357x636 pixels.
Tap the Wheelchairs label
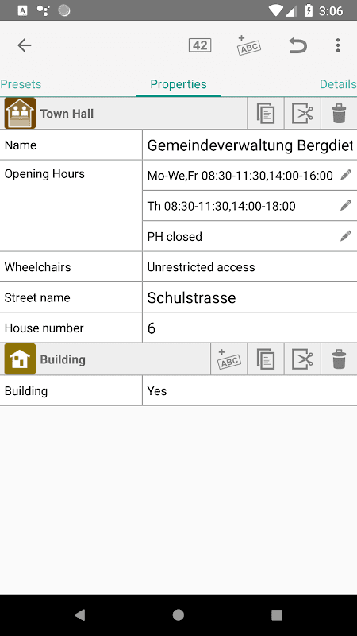pos(37,267)
